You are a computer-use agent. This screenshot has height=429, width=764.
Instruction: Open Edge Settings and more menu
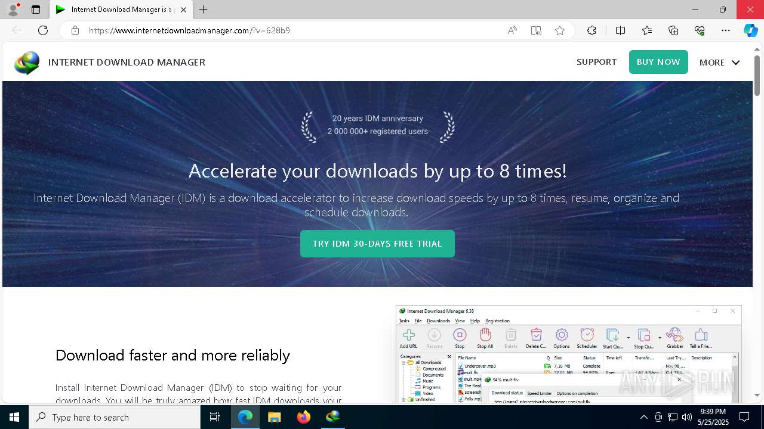pos(726,30)
